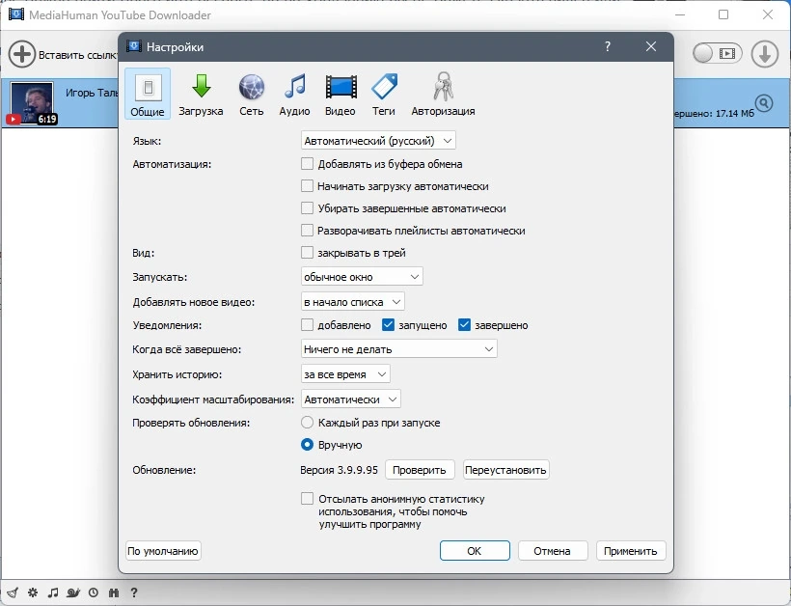Viewport: 791px width, 606px height.
Task: Click the magnifier icon on the video row
Action: tap(764, 103)
